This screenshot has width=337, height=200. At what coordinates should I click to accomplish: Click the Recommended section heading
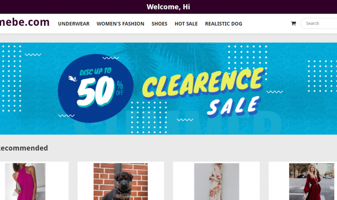[x=23, y=148]
